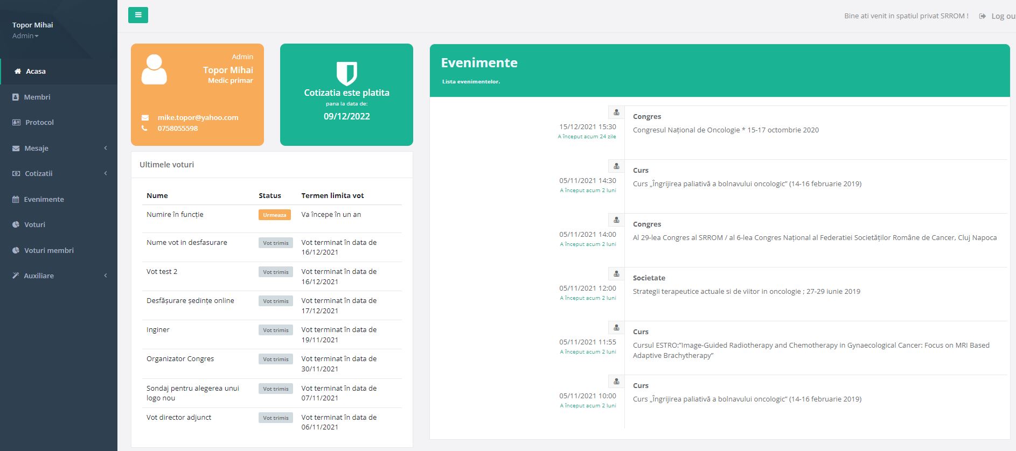This screenshot has width=1016, height=451.
Task: Click the Protocol icon in sidebar
Action: [x=16, y=122]
